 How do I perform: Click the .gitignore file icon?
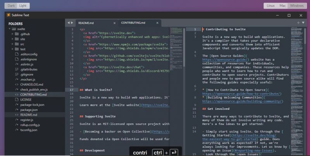(17, 75)
